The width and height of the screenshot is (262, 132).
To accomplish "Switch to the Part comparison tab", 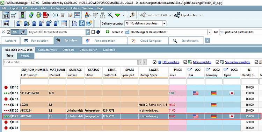I will [105, 41].
